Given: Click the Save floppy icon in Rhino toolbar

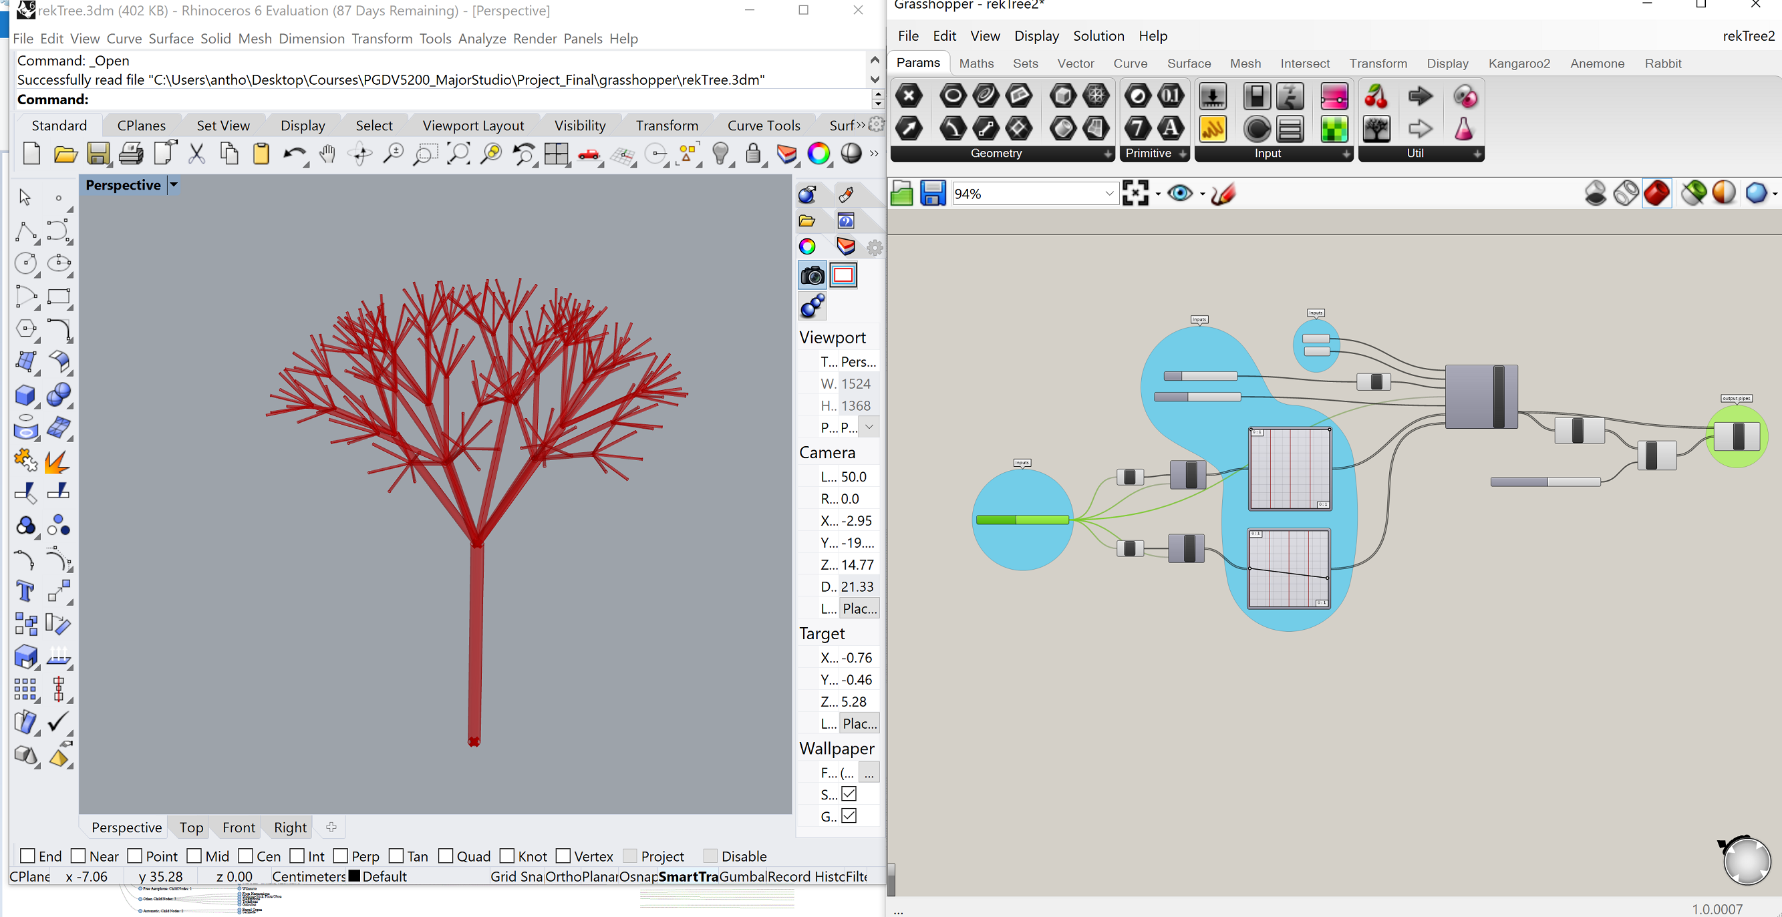Looking at the screenshot, I should [98, 154].
